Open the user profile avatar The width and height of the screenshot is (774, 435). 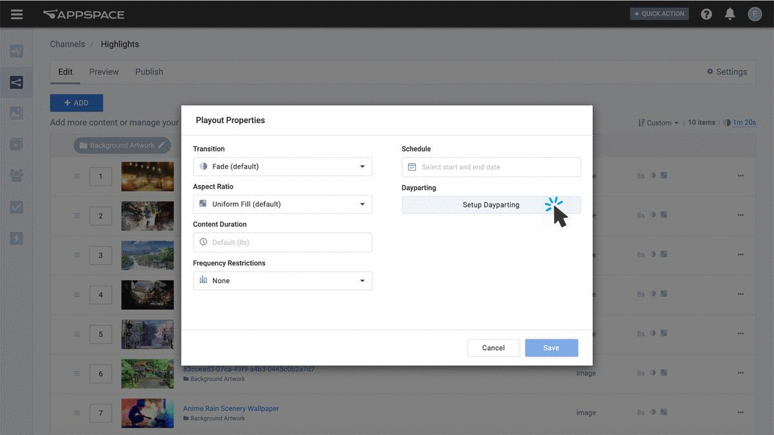[755, 14]
